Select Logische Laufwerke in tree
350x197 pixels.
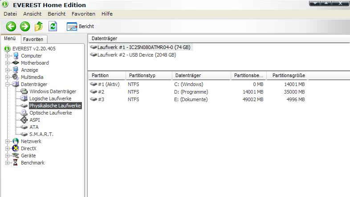click(50, 98)
